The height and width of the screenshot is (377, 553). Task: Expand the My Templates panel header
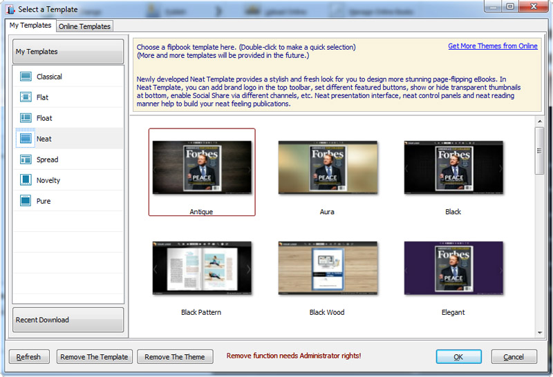click(x=68, y=52)
